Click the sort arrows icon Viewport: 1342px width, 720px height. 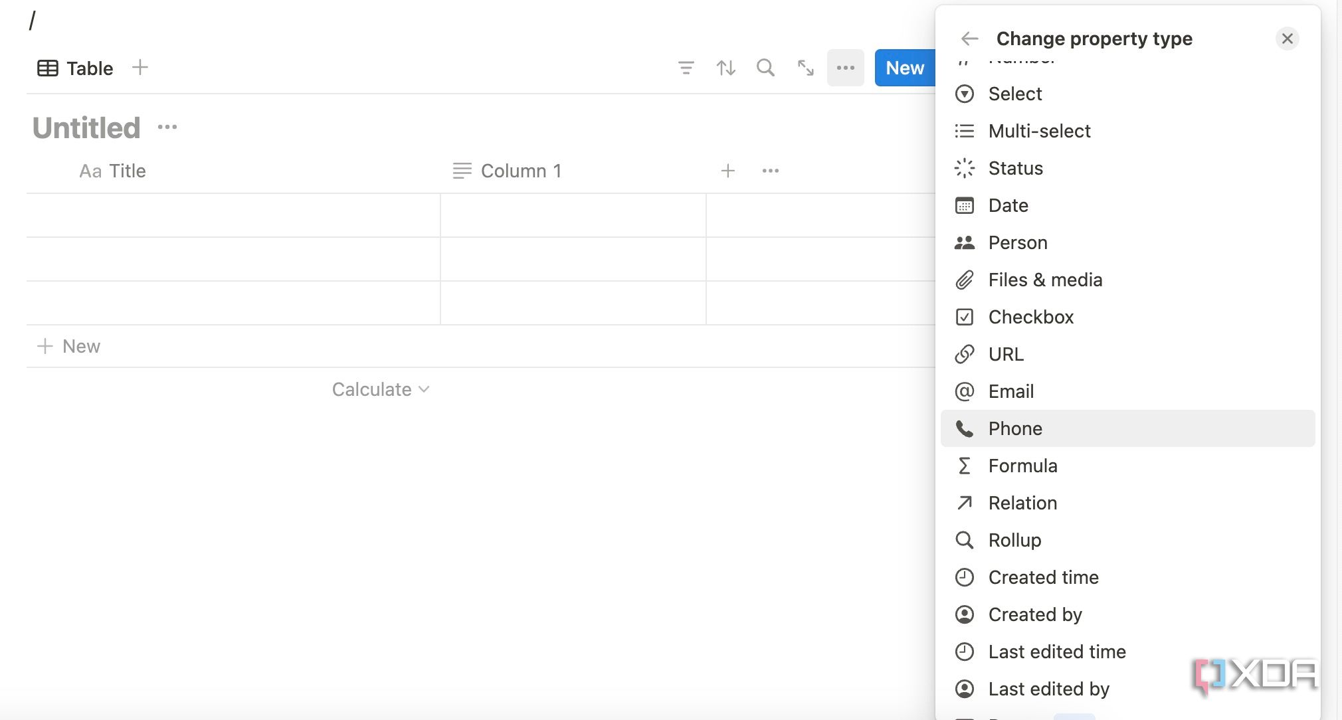coord(725,68)
